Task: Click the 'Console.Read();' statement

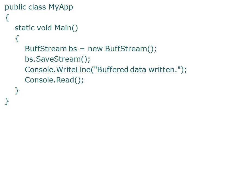Action: click(x=54, y=80)
